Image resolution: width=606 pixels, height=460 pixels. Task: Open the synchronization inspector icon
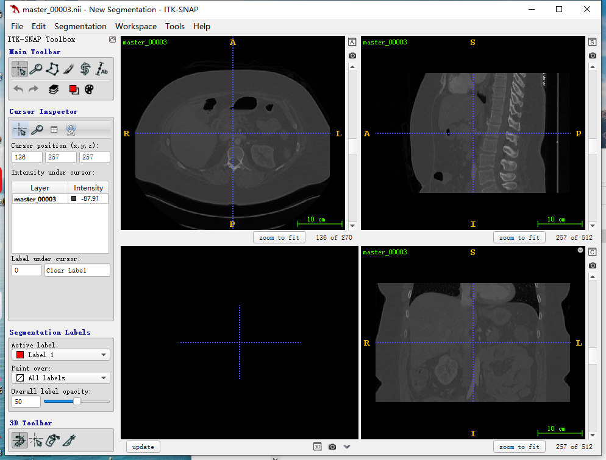coord(71,130)
